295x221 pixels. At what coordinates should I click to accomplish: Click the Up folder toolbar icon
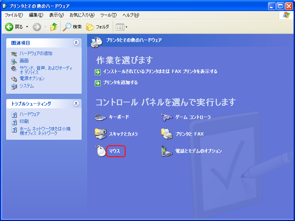[x=54, y=27]
